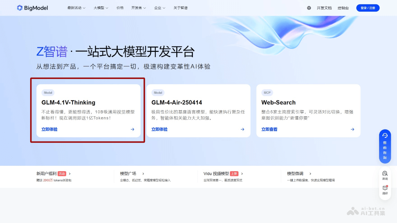Select the 关于智谱 menu item
Viewport: 397px width, 223px height.
181,8
